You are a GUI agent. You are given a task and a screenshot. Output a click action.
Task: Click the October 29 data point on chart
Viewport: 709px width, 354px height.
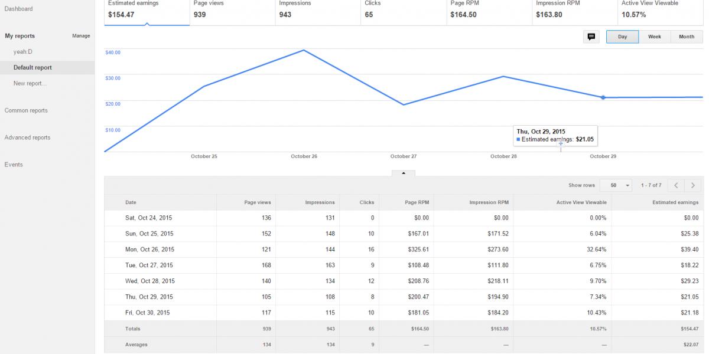603,97
